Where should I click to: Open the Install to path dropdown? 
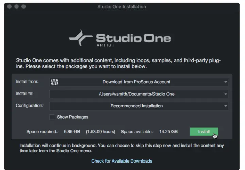139,94
